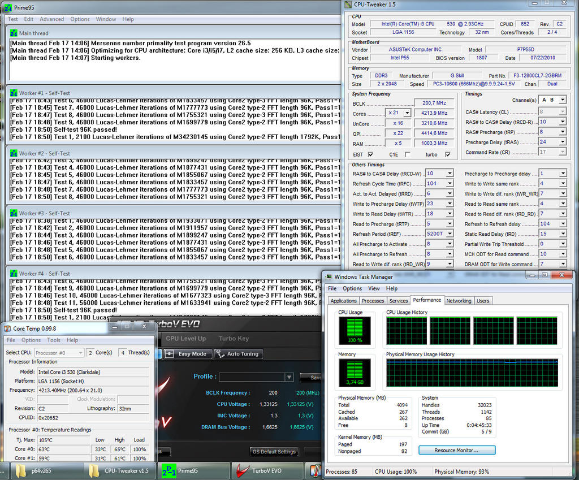Switch to the Processes tab in Task Manager

pos(373,301)
